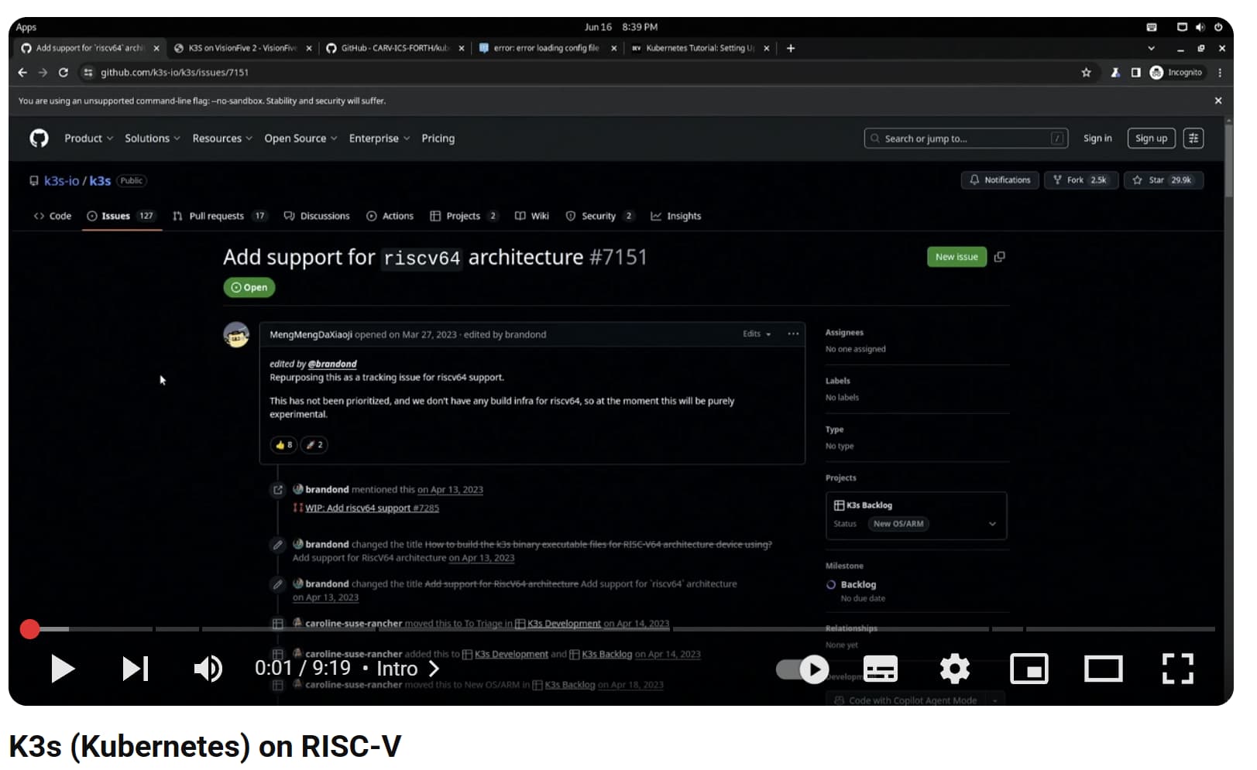Image resolution: width=1257 pixels, height=770 pixels.
Task: Toggle the autoplay switch
Action: [x=802, y=669]
